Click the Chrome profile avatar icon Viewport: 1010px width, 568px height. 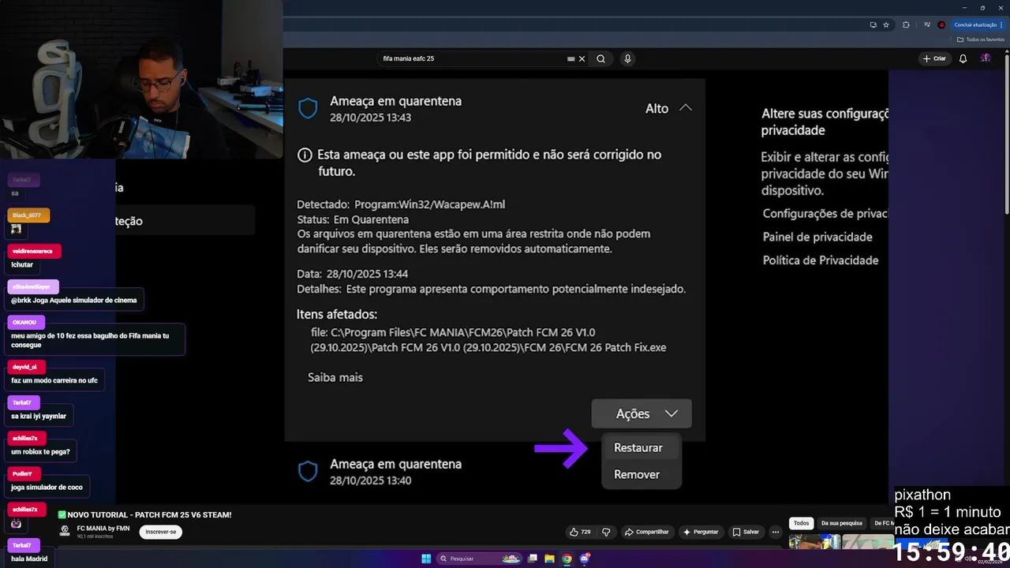click(941, 24)
